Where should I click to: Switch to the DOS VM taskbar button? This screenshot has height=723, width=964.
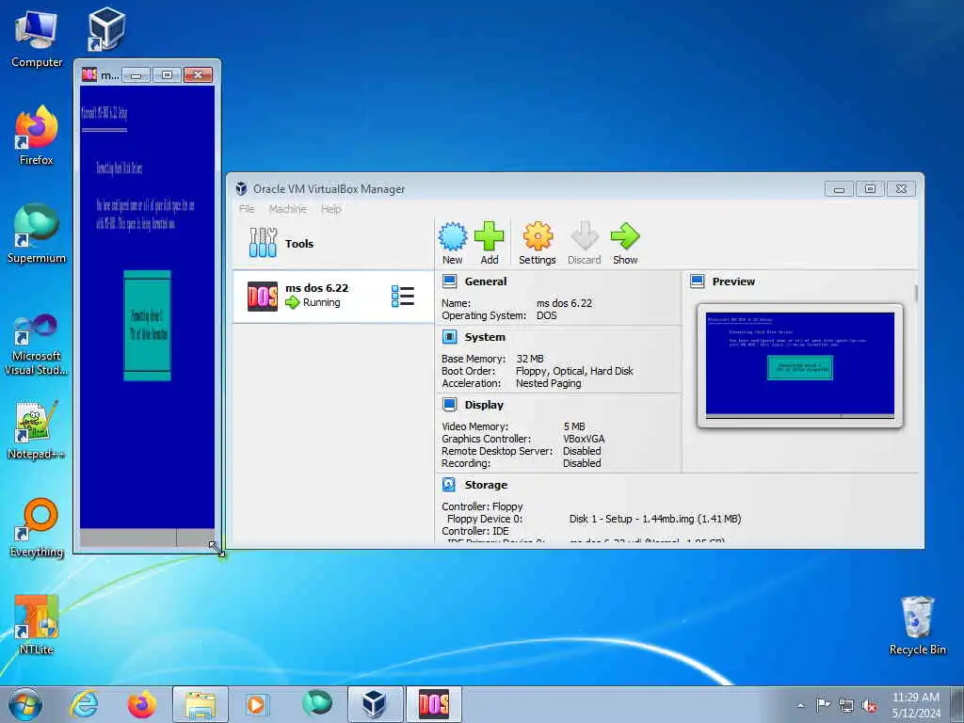[433, 704]
